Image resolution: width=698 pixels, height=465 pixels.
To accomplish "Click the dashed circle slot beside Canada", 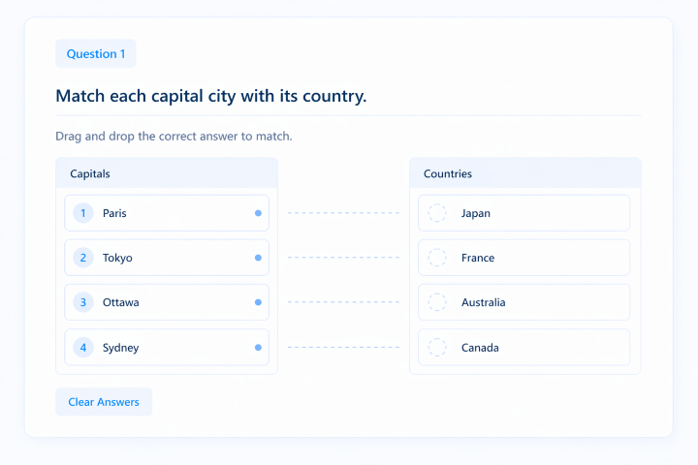I will [437, 348].
